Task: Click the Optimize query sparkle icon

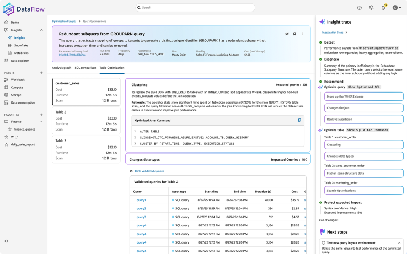Action: click(320, 87)
